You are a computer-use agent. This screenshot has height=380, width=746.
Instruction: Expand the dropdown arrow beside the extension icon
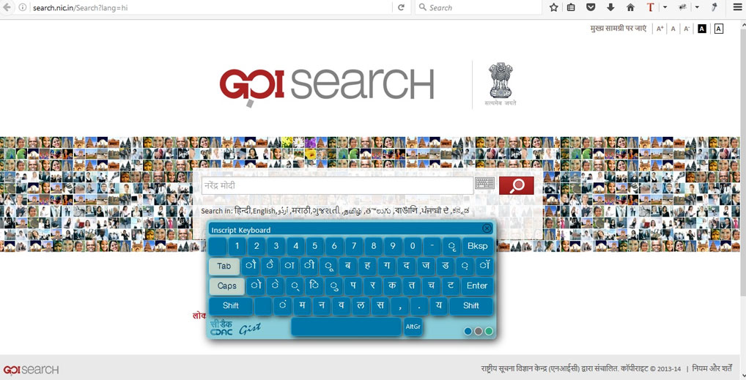pos(697,7)
